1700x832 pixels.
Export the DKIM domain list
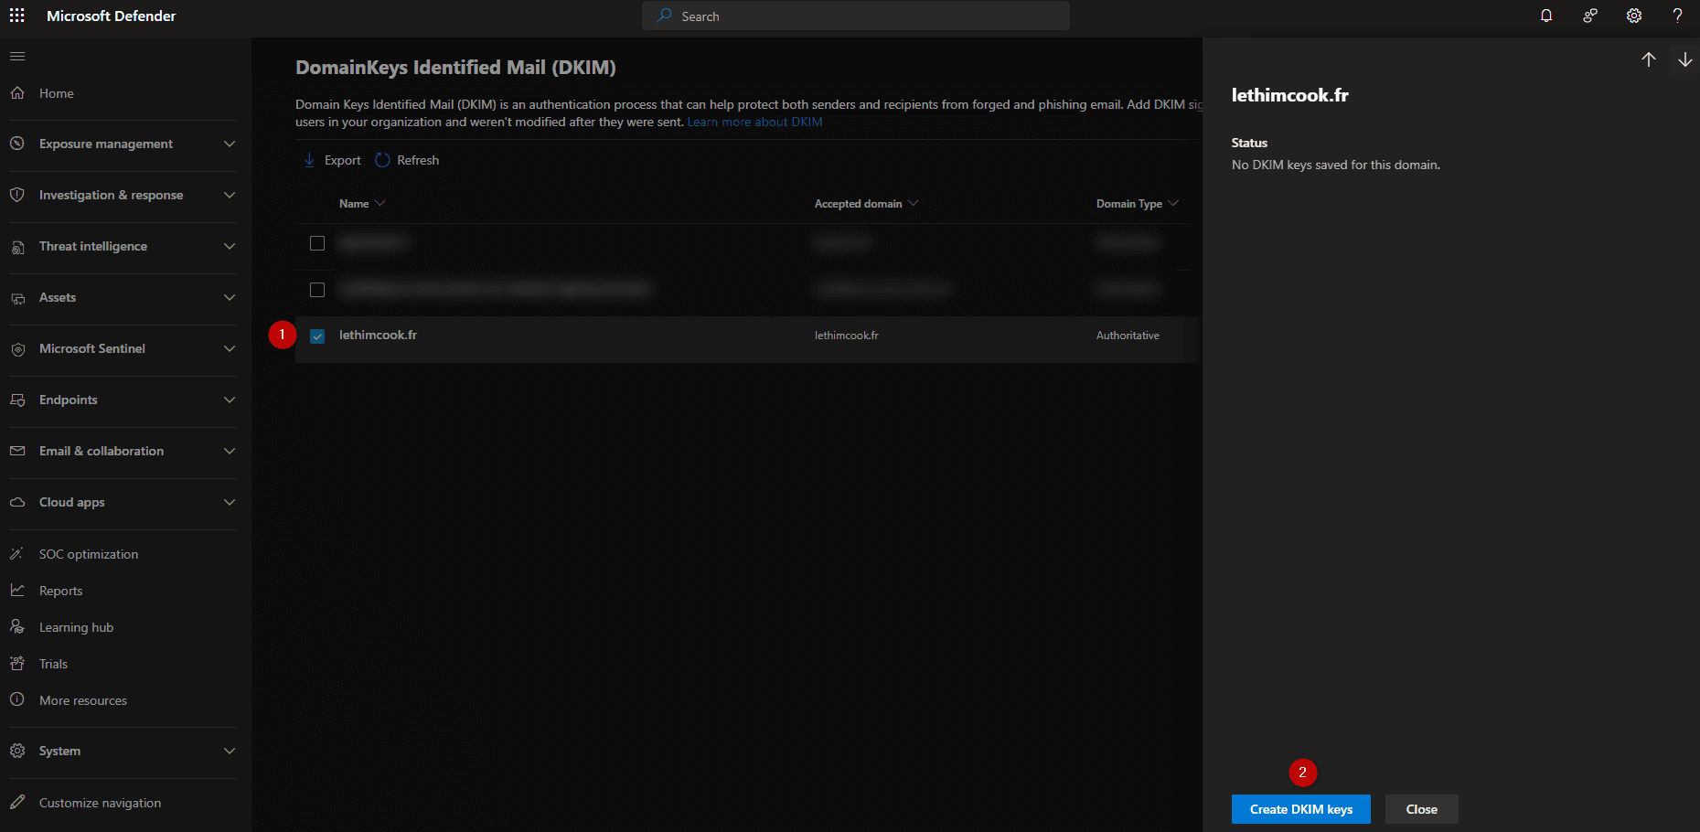tap(331, 160)
